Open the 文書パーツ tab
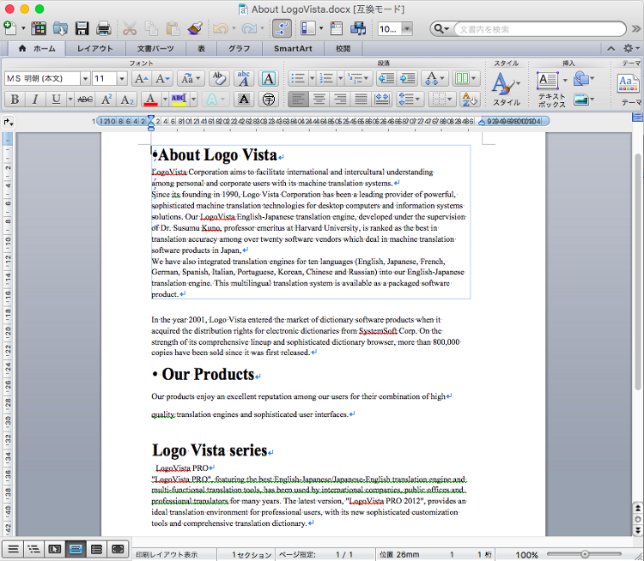Image resolution: width=644 pixels, height=561 pixels. coord(155,48)
